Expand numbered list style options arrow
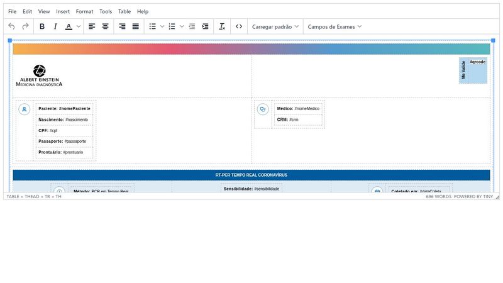The height and width of the screenshot is (283, 503). 182,26
